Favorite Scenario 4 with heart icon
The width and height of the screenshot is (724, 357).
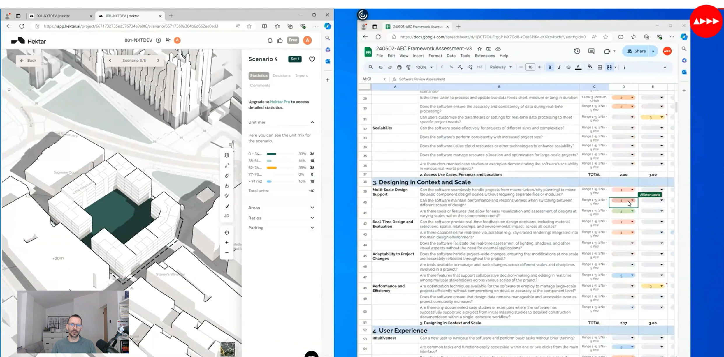point(312,59)
